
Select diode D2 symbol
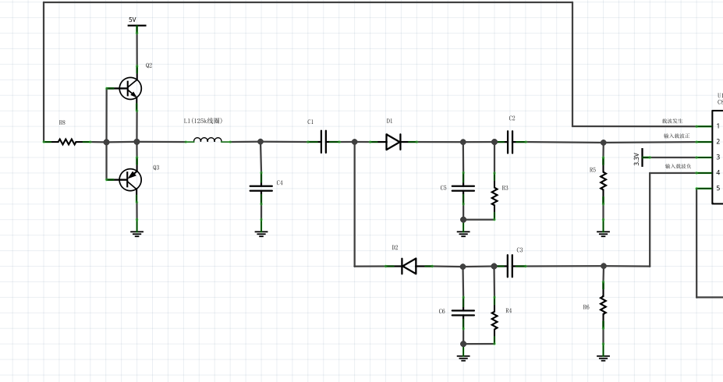tap(409, 267)
